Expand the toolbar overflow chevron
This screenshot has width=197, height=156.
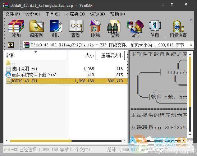point(191,20)
